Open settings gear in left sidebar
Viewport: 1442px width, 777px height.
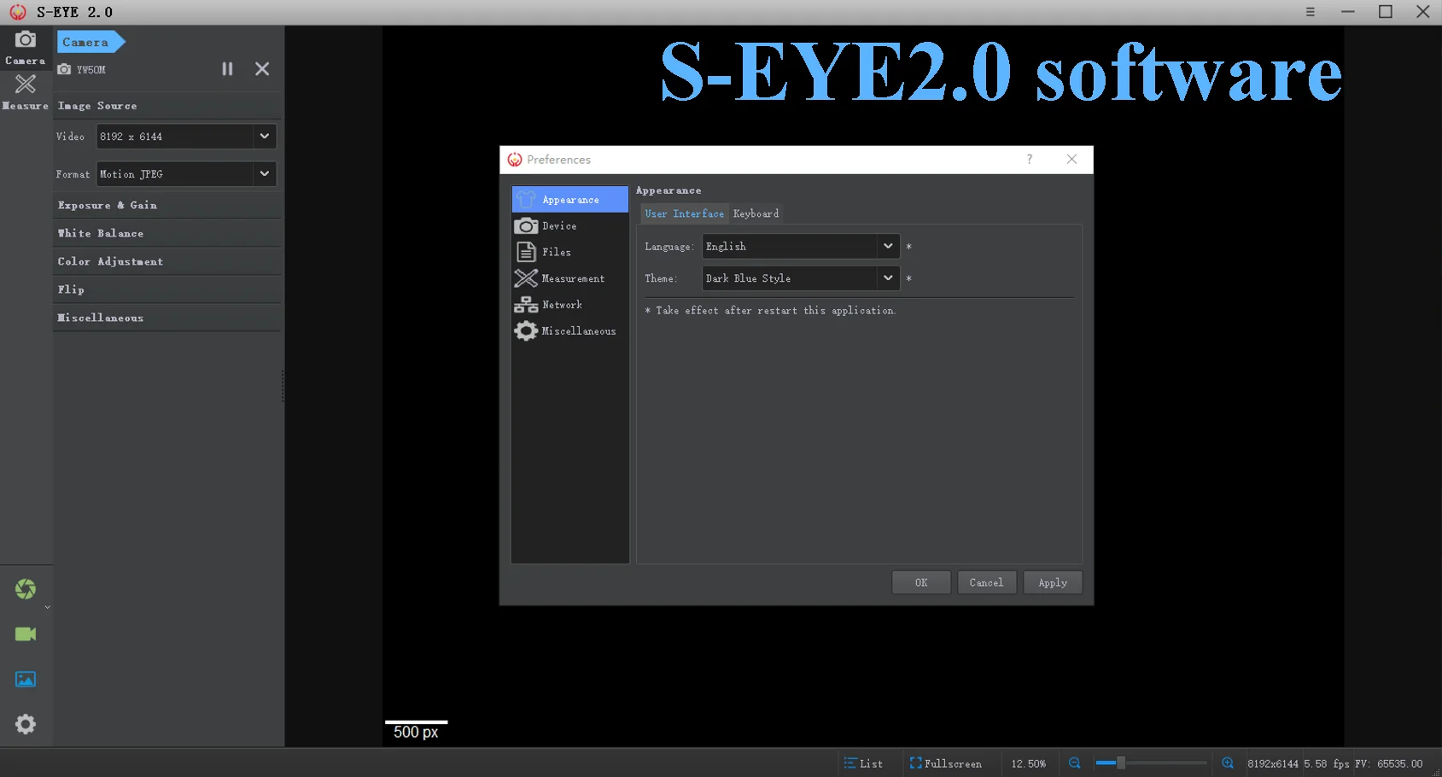point(26,724)
